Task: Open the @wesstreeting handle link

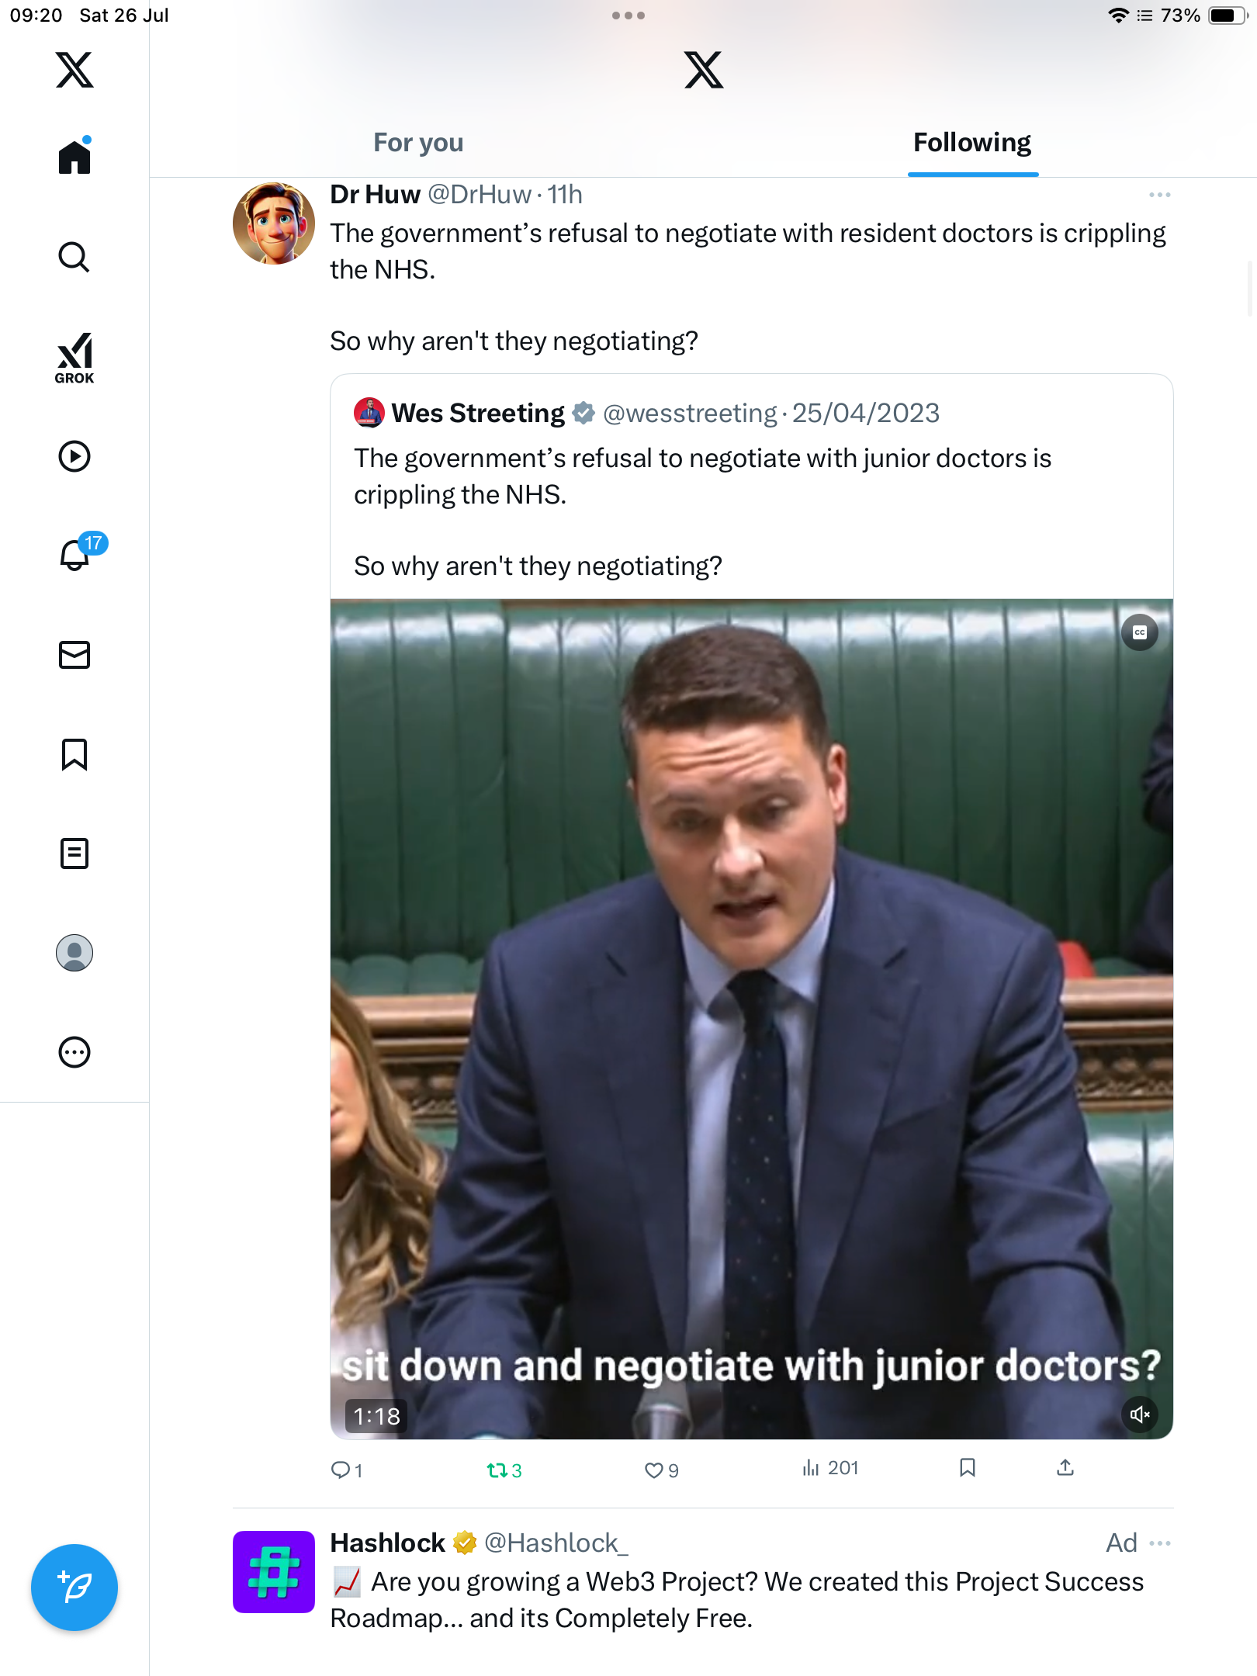Action: [690, 413]
